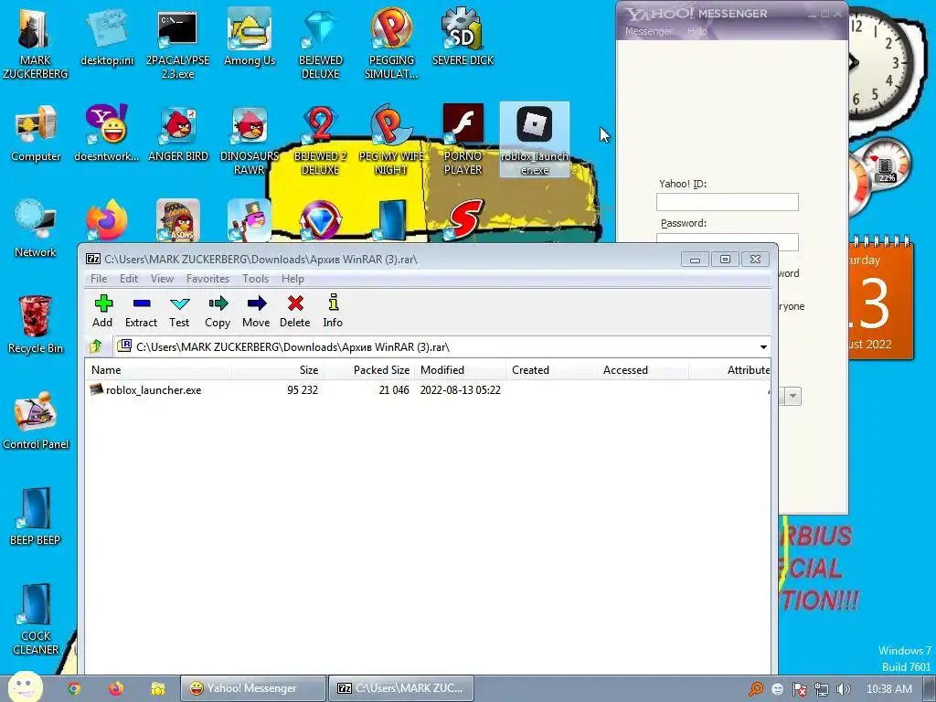Select the DINOSAURS RAWR desktop icon
This screenshot has height=702, width=936.
pyautogui.click(x=250, y=140)
